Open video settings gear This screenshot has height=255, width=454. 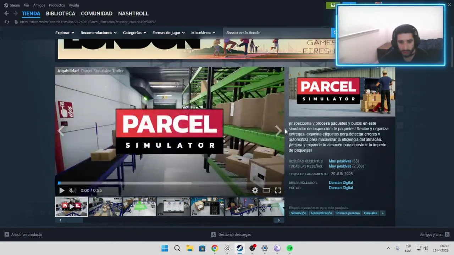click(255, 190)
